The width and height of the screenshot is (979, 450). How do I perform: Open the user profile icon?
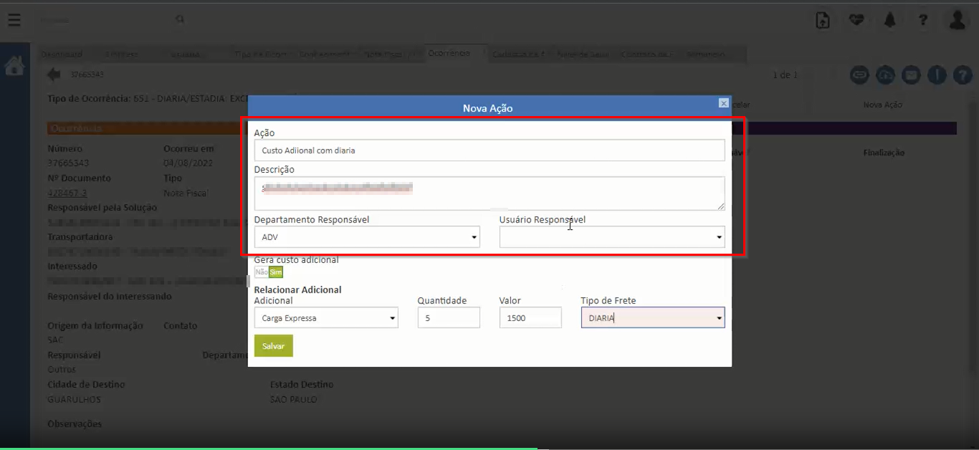pyautogui.click(x=957, y=20)
